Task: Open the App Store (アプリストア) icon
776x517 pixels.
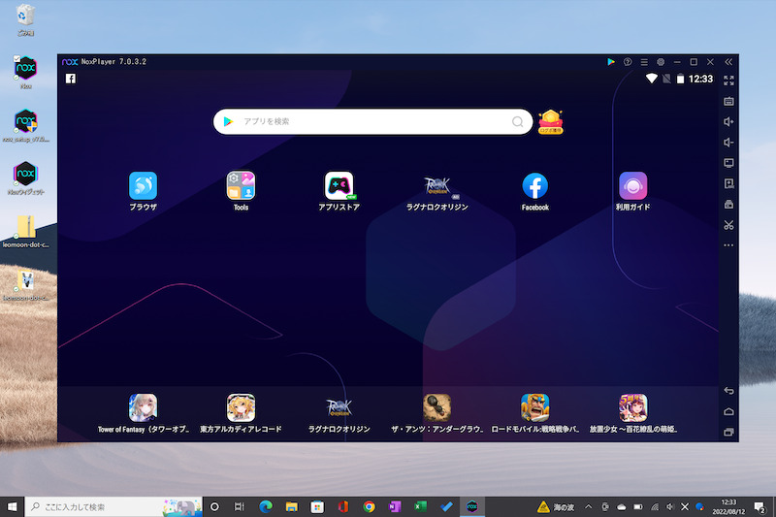Action: pyautogui.click(x=339, y=185)
